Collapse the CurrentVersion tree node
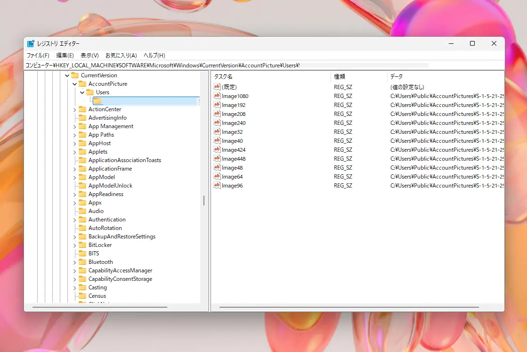Viewport: 527px width, 352px height. pos(67,75)
